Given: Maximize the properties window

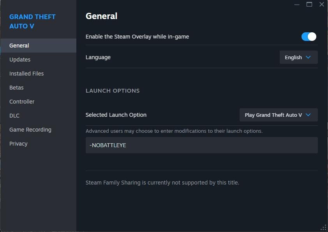Looking at the screenshot, I should (x=309, y=4).
